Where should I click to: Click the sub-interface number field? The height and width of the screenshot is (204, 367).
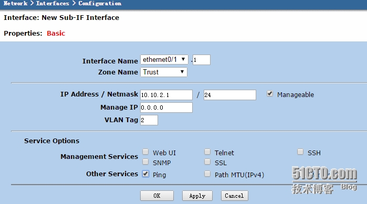coord(201,60)
